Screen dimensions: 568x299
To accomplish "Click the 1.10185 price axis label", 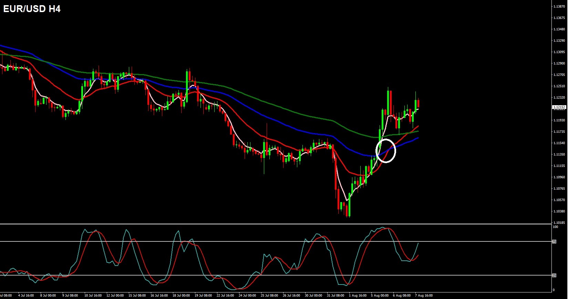I will click(559, 222).
